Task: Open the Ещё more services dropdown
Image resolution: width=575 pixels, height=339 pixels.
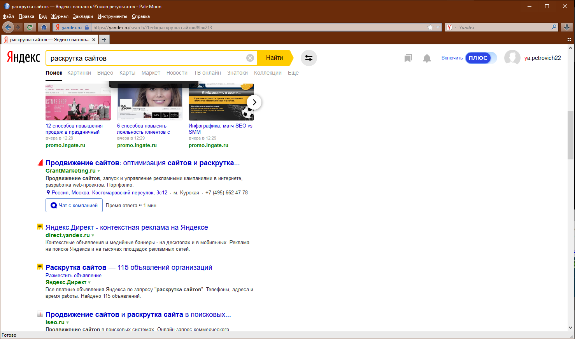Action: (x=293, y=73)
